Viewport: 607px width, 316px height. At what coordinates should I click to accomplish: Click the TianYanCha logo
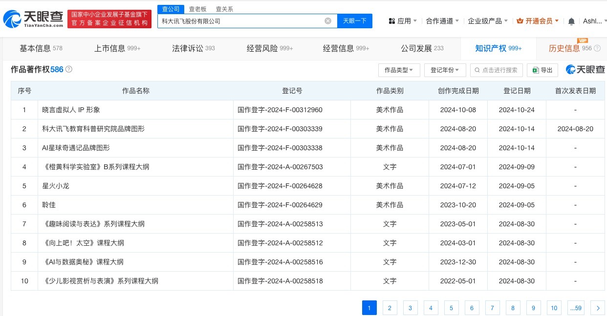33,19
